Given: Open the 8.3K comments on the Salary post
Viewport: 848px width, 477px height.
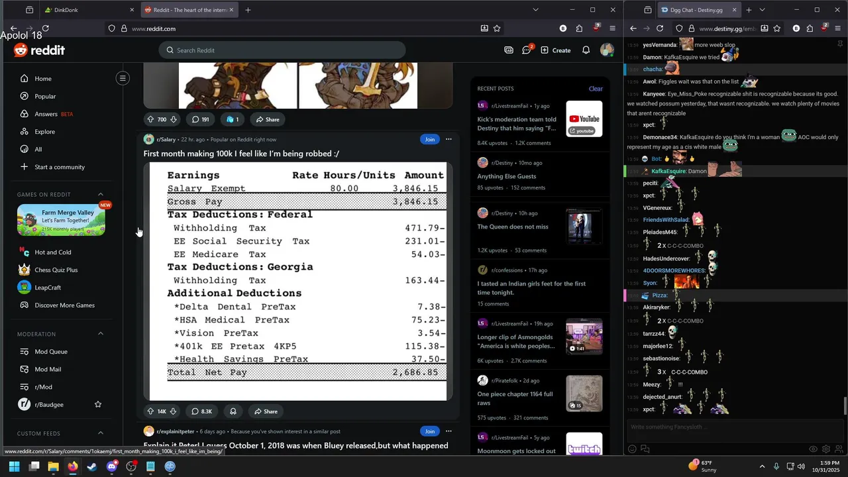Looking at the screenshot, I should pyautogui.click(x=201, y=411).
